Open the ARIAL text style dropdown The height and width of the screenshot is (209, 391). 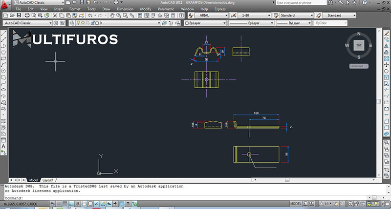[x=210, y=16]
